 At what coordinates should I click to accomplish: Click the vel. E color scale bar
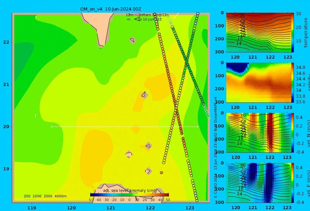pos(293,183)
